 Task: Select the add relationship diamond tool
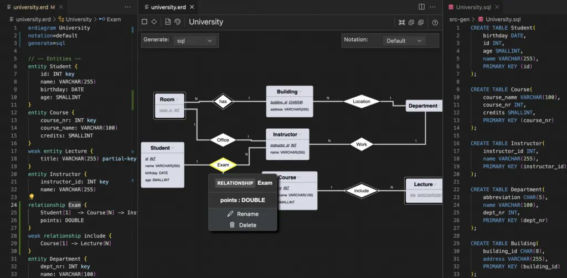click(x=154, y=22)
